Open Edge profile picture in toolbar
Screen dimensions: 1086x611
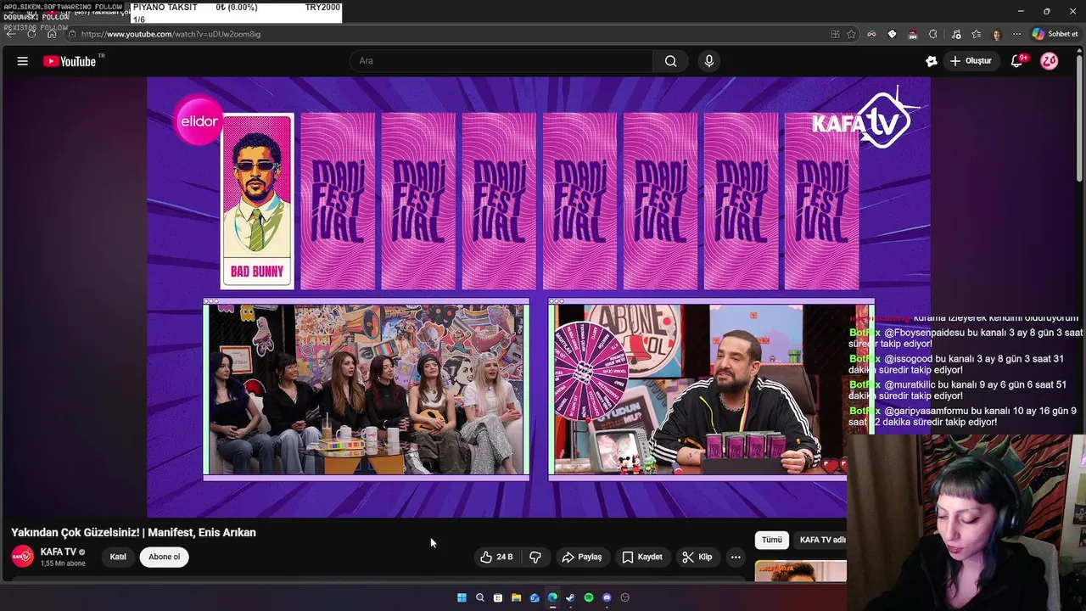(x=997, y=34)
